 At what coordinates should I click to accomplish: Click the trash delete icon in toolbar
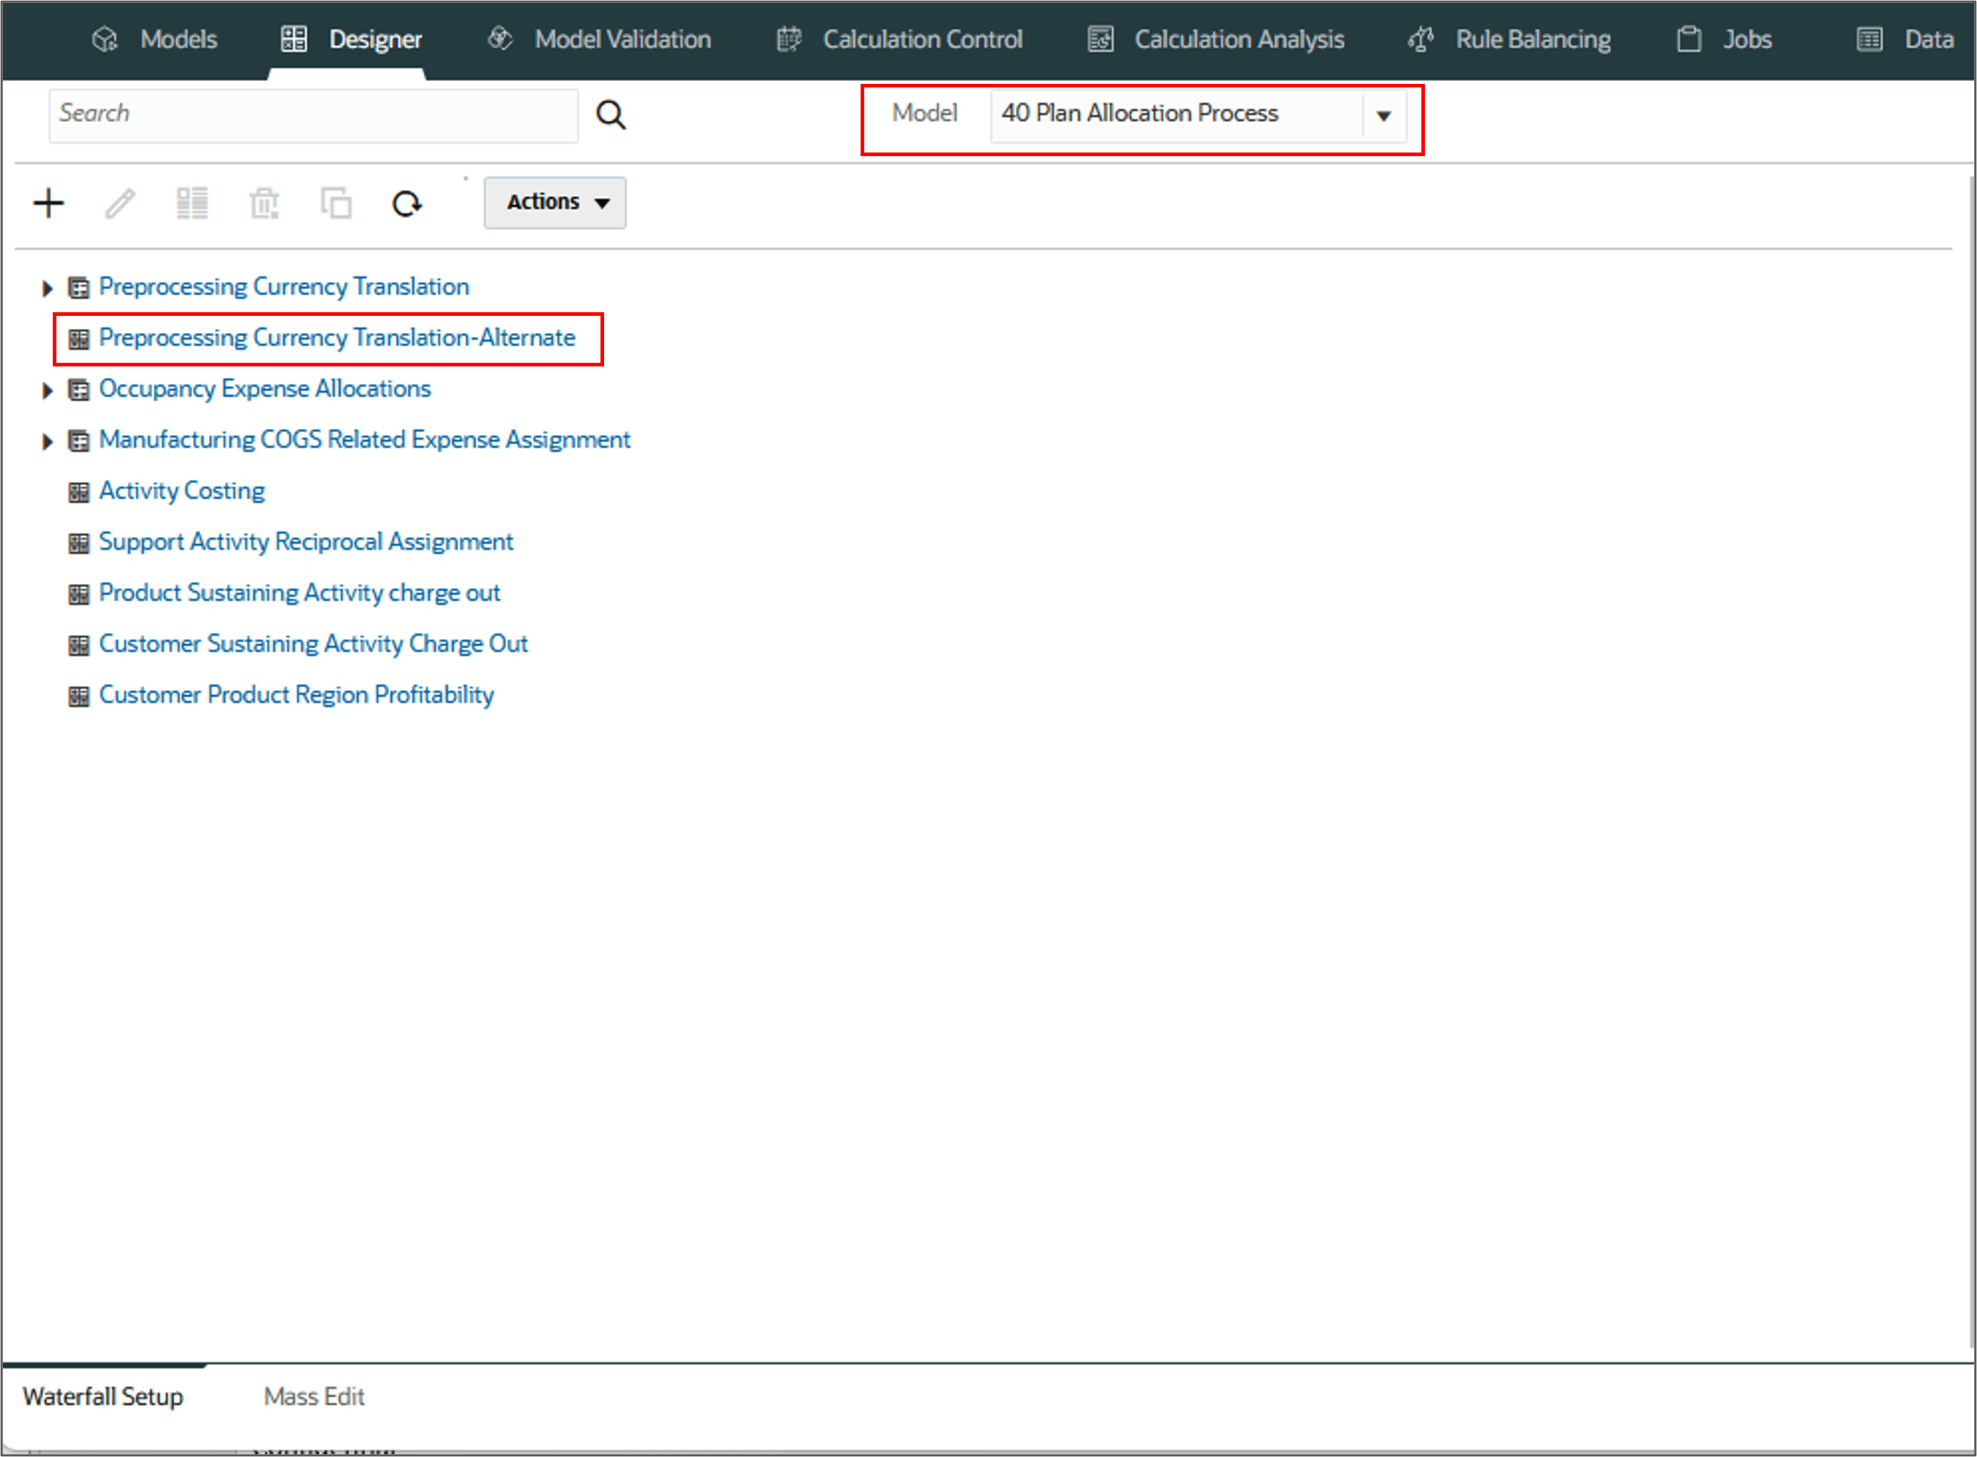(264, 204)
